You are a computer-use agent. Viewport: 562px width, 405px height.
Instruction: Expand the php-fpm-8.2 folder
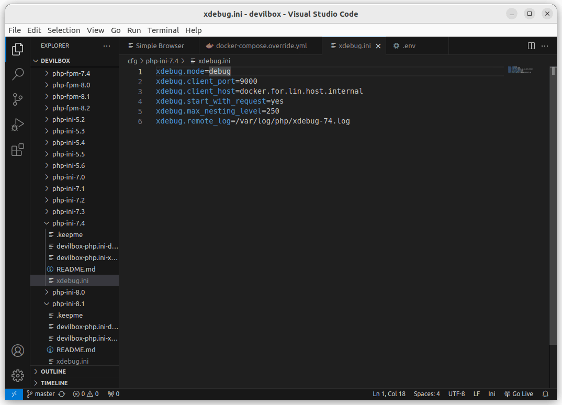click(x=71, y=108)
